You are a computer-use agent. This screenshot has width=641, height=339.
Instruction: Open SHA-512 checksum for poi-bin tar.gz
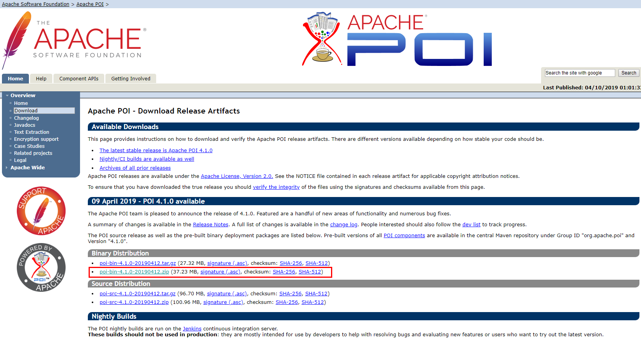click(317, 263)
